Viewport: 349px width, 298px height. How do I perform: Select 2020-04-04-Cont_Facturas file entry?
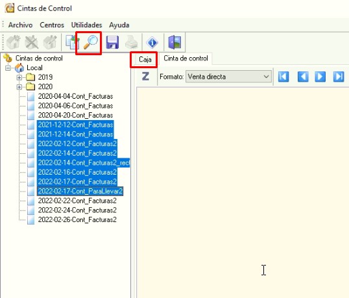coord(75,96)
